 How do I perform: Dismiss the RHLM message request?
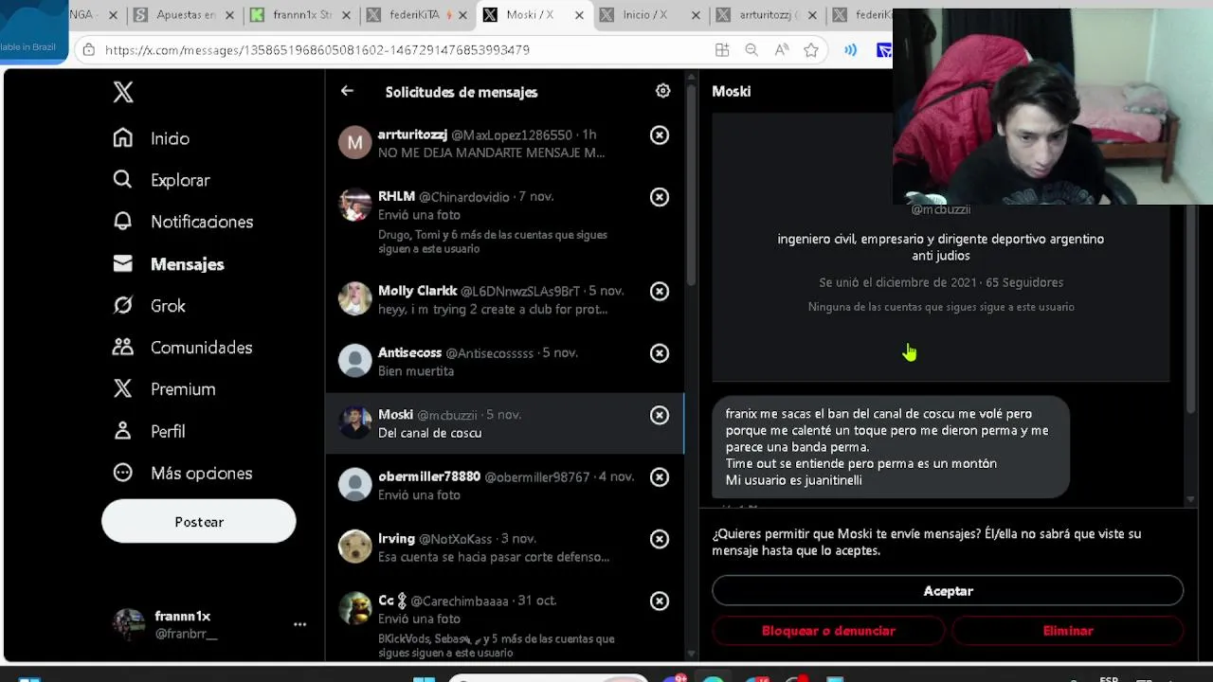pyautogui.click(x=660, y=197)
